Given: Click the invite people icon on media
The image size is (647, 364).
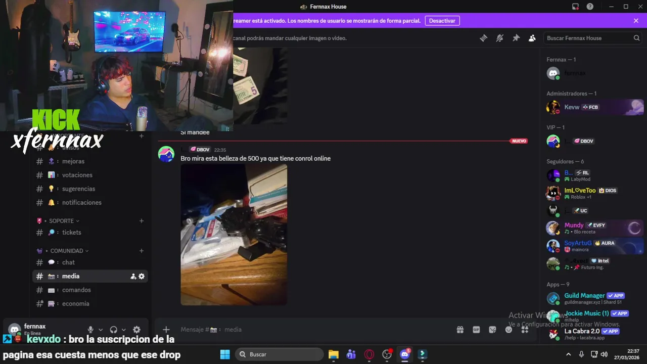Looking at the screenshot, I should [x=133, y=277].
